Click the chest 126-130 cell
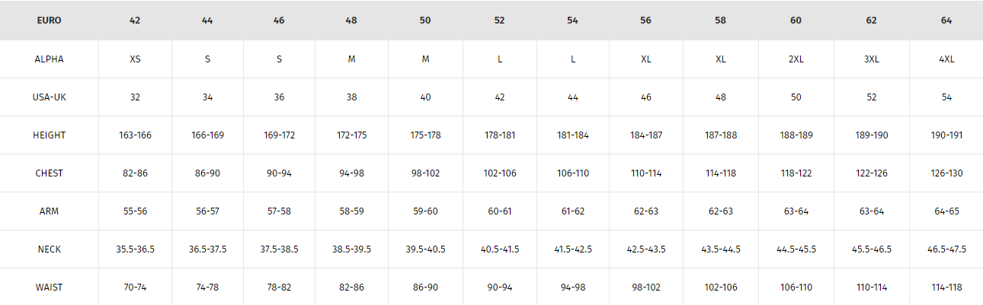This screenshot has width=983, height=305. point(946,173)
